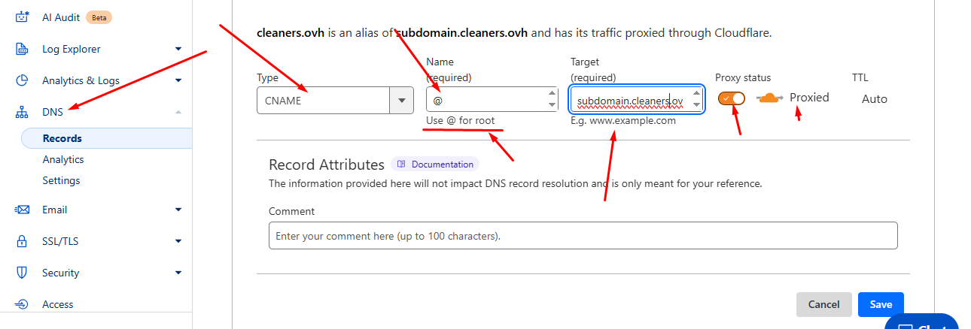Screen dimensions: 971x329
Task: Click the Record Attributes heading
Action: (x=327, y=164)
